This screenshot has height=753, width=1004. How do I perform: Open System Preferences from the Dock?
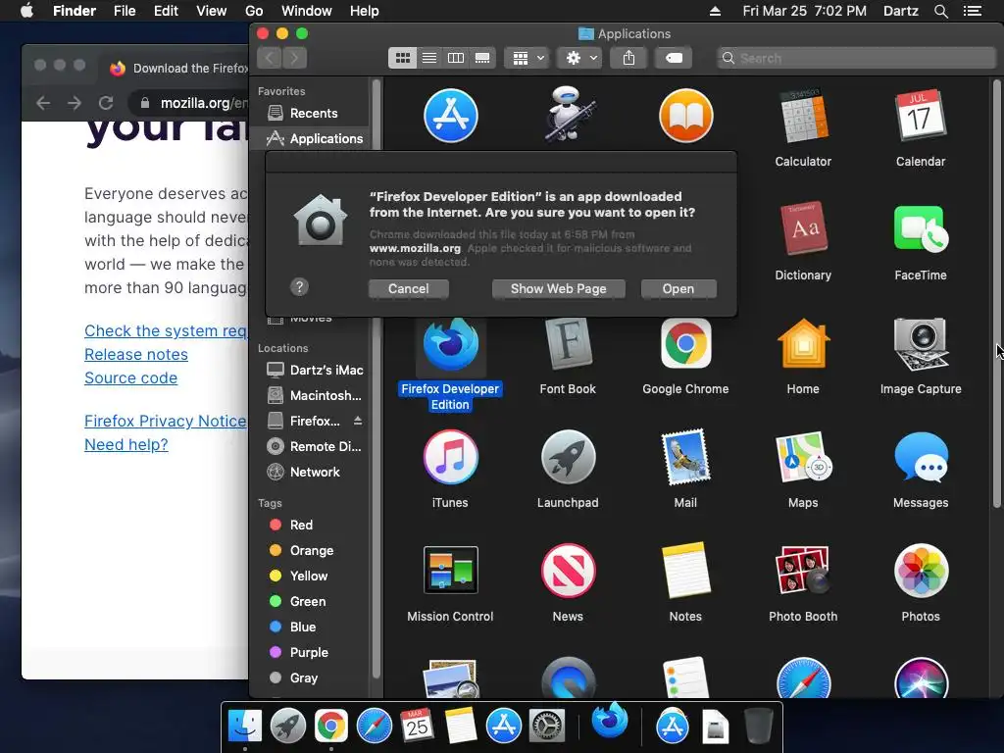tap(546, 727)
